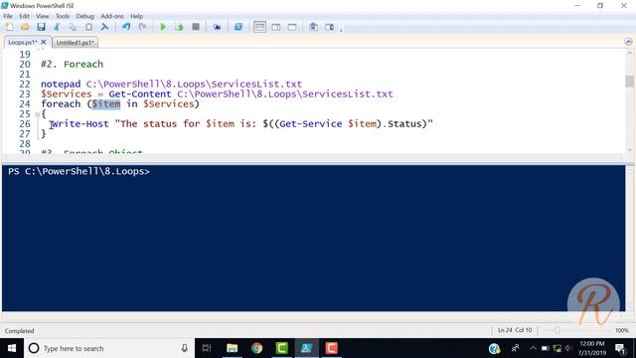
Task: Open the Debug menu
Action: click(x=84, y=16)
